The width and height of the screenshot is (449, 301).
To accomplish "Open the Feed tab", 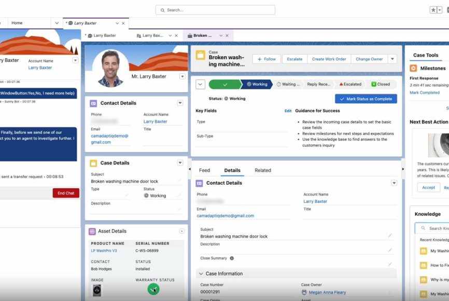I will [204, 170].
